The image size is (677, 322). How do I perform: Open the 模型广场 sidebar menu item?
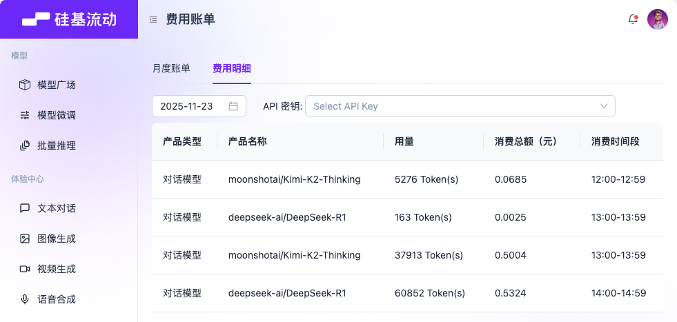[57, 85]
